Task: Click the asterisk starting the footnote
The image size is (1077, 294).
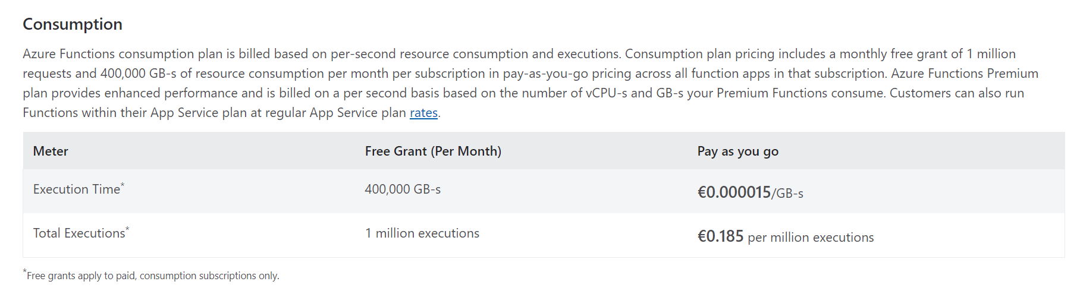Action: point(25,272)
